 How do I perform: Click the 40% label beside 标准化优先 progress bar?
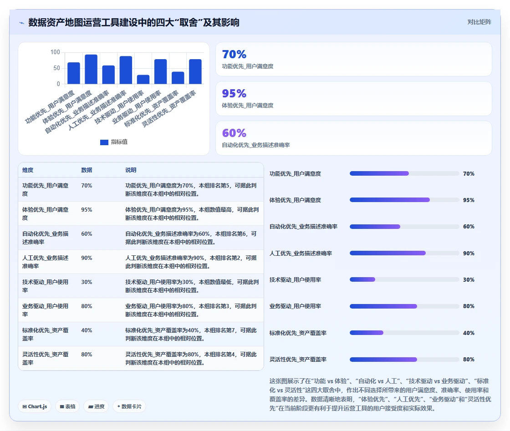[469, 333]
